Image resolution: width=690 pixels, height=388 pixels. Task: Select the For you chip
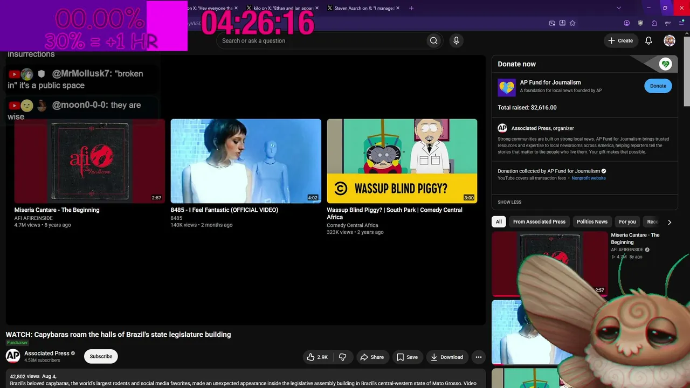click(627, 221)
